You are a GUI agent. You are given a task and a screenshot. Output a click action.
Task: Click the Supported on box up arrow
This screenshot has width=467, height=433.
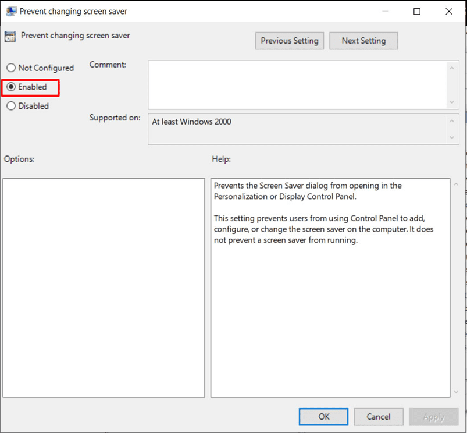click(x=452, y=122)
